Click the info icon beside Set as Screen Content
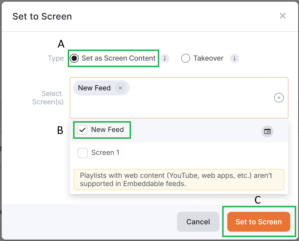The height and width of the screenshot is (241, 299). tap(165, 58)
